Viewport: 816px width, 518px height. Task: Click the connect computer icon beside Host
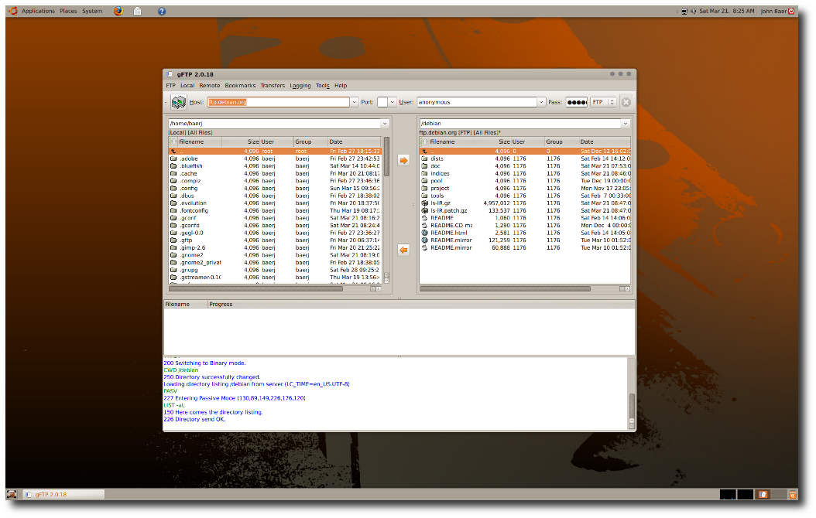click(x=179, y=102)
